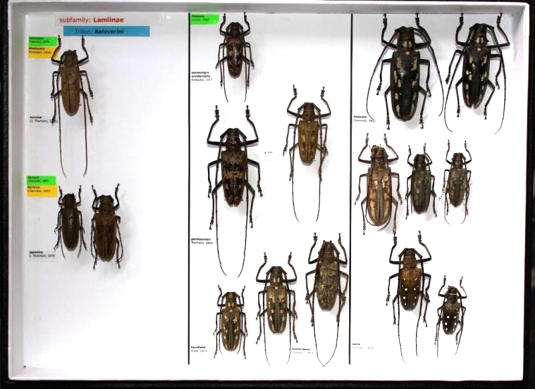Select the small yellow-spotted beetle above 'horsfieldi'
The image size is (535, 389).
229,321
